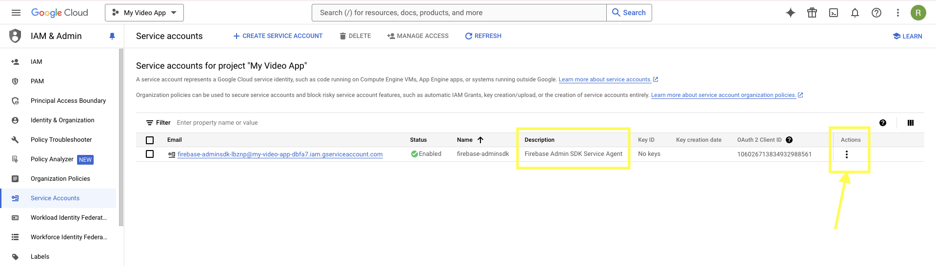The image size is (936, 266).
Task: Open the main navigation hamburger menu
Action: point(16,13)
